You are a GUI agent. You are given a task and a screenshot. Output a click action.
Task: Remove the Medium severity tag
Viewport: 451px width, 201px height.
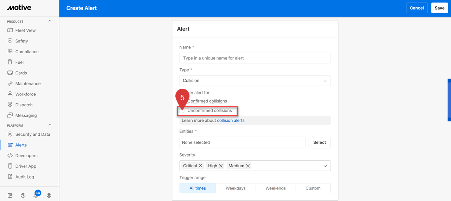click(248, 166)
